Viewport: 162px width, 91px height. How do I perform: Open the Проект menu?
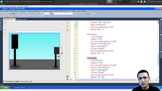16,11
